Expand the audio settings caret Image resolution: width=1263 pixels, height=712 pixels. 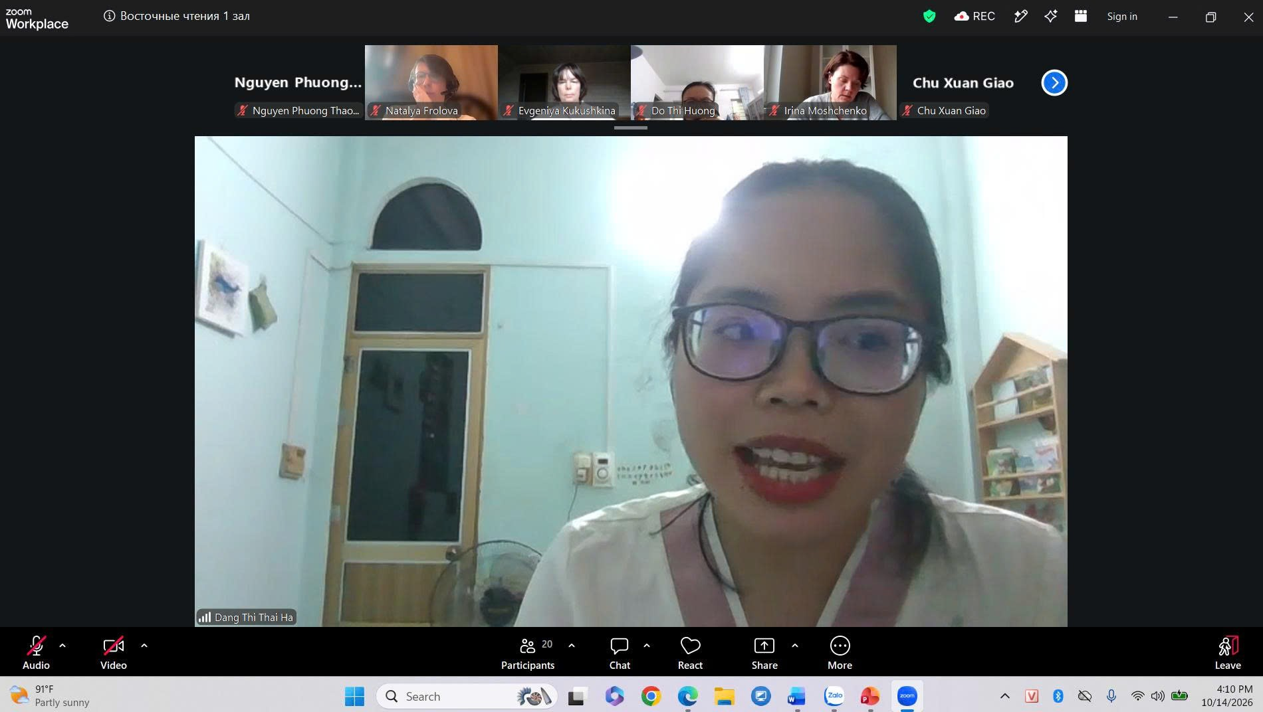(62, 645)
